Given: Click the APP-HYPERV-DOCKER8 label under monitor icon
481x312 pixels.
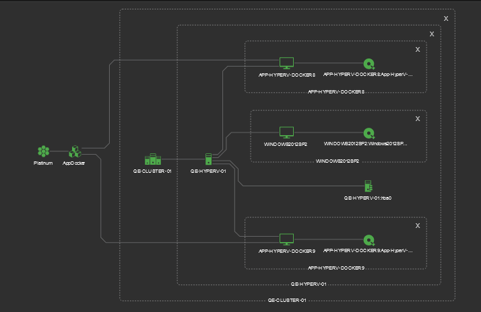Looking at the screenshot, I should tap(287, 75).
